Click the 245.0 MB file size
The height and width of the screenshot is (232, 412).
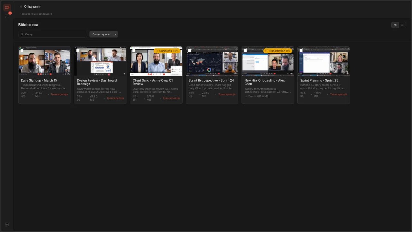[x=39, y=94]
